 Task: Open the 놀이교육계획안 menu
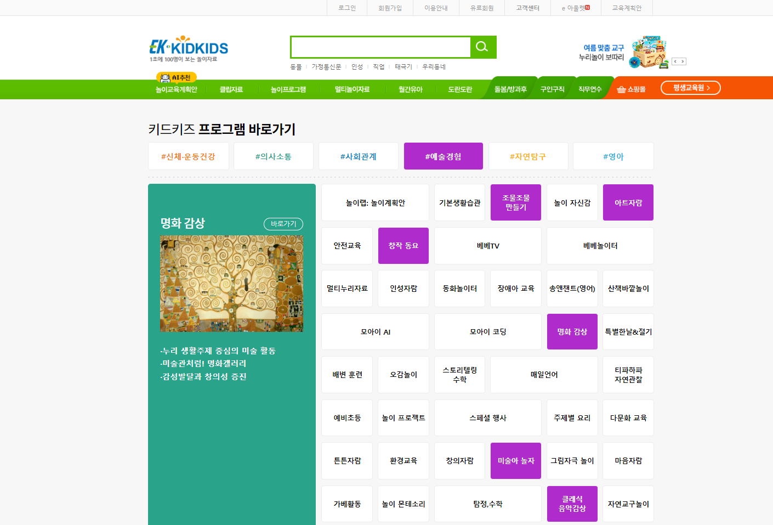pos(177,89)
